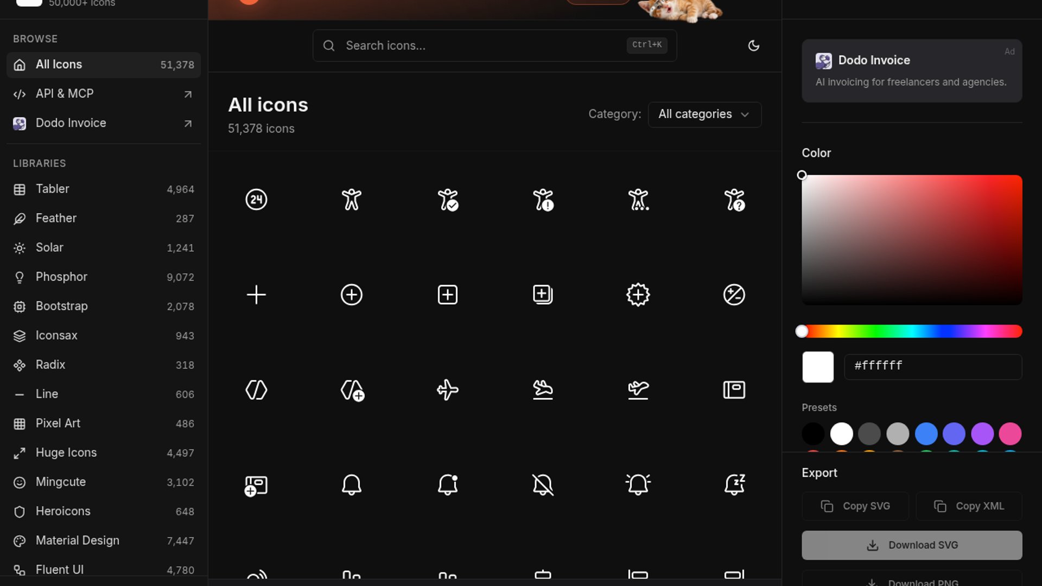Viewport: 1042px width, 586px height.
Task: Browse the Tabler icon library
Action: [x=104, y=189]
